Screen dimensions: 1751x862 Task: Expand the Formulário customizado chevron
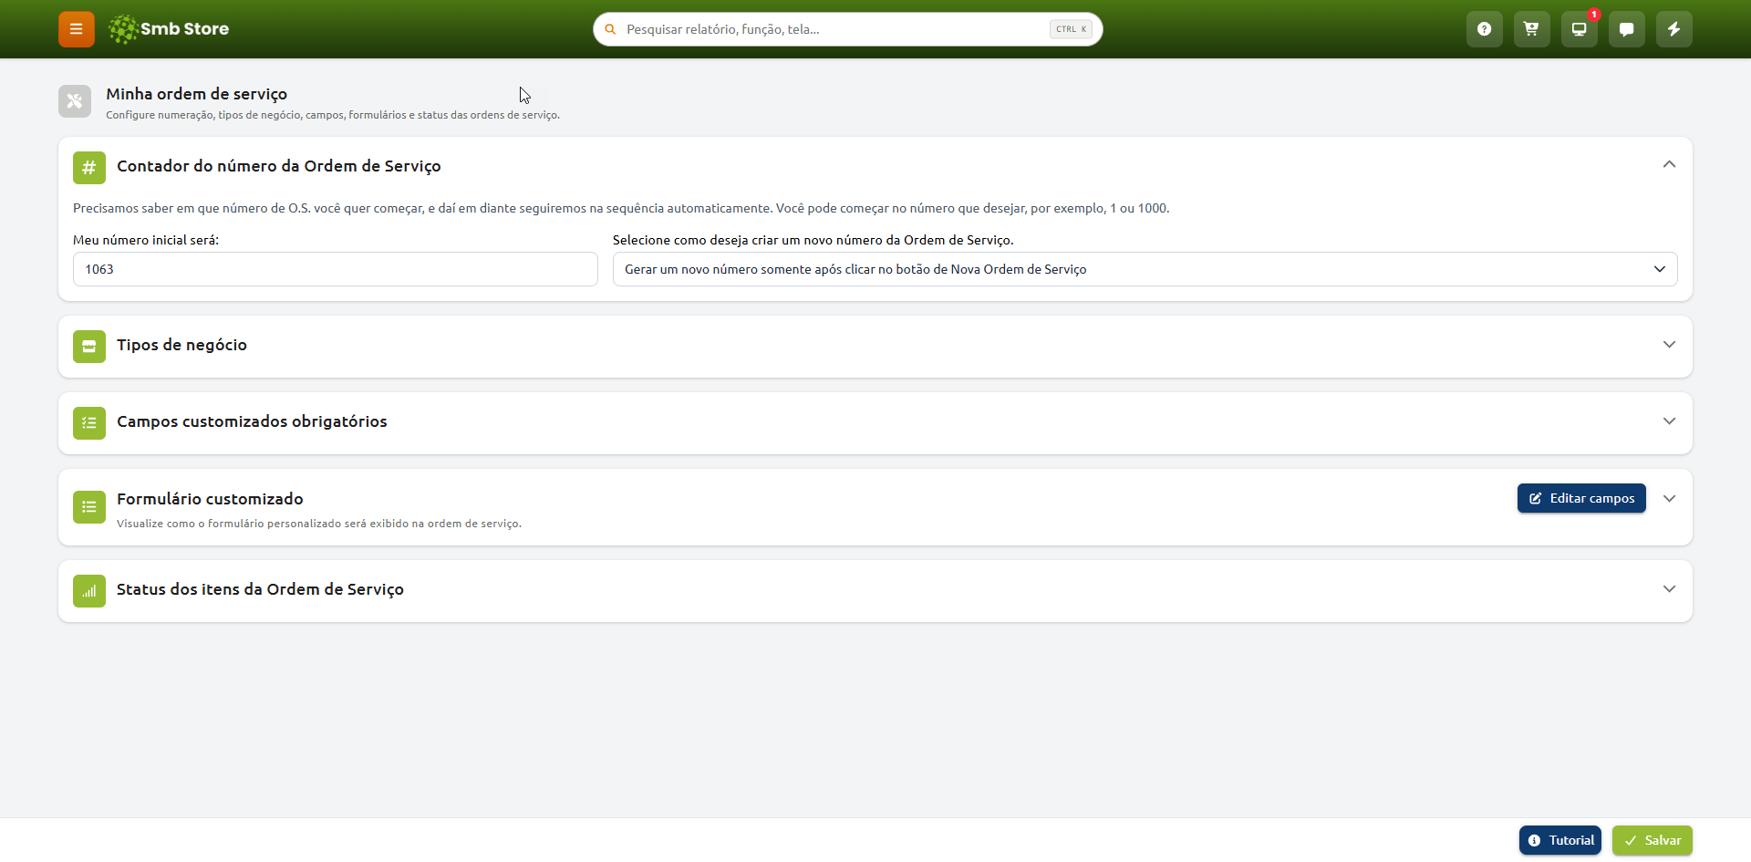pyautogui.click(x=1669, y=499)
